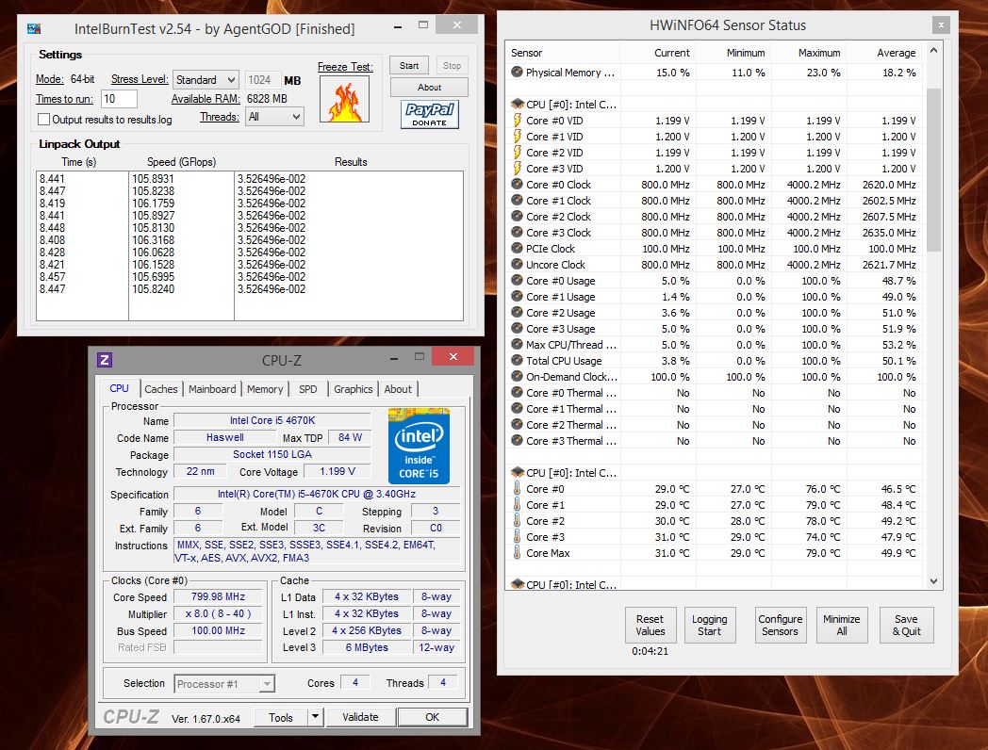Click Start in IntelBurnTest
Image resolution: width=988 pixels, height=750 pixels.
point(409,66)
